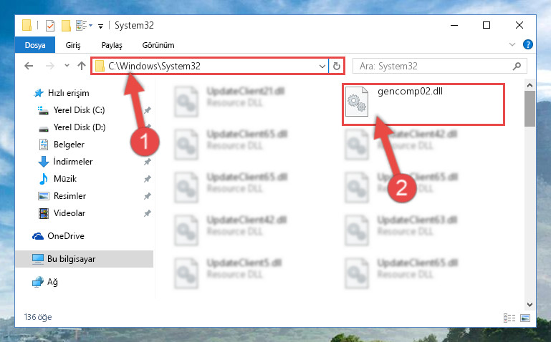Viewport: 551px width, 342px height.
Task: Switch to details view icon in status bar
Action: click(x=509, y=318)
